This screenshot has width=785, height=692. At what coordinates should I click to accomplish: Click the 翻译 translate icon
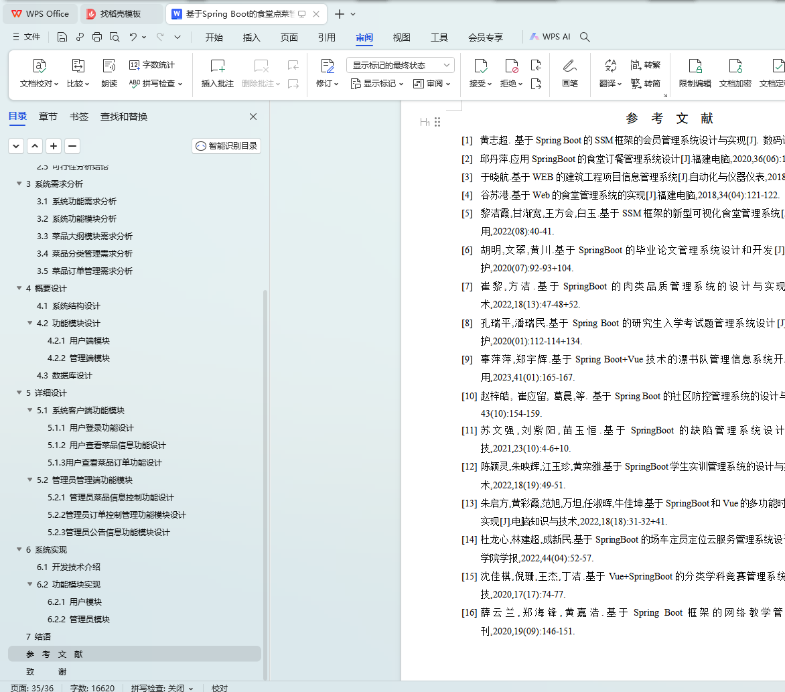click(x=610, y=73)
